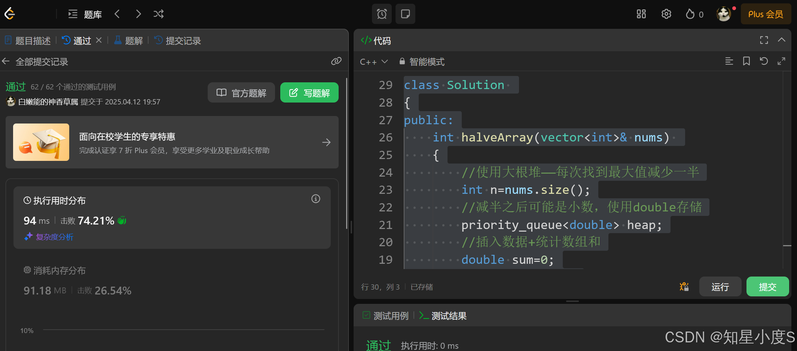Select the 消耗内存分布 memory card

click(172, 281)
